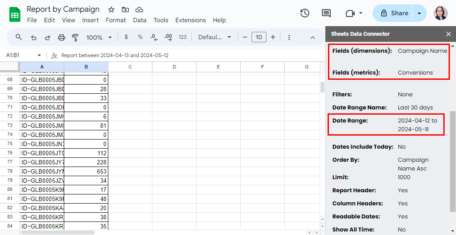Click the move to folder icon
Viewport: 456px width, 235px height.
(x=125, y=10)
